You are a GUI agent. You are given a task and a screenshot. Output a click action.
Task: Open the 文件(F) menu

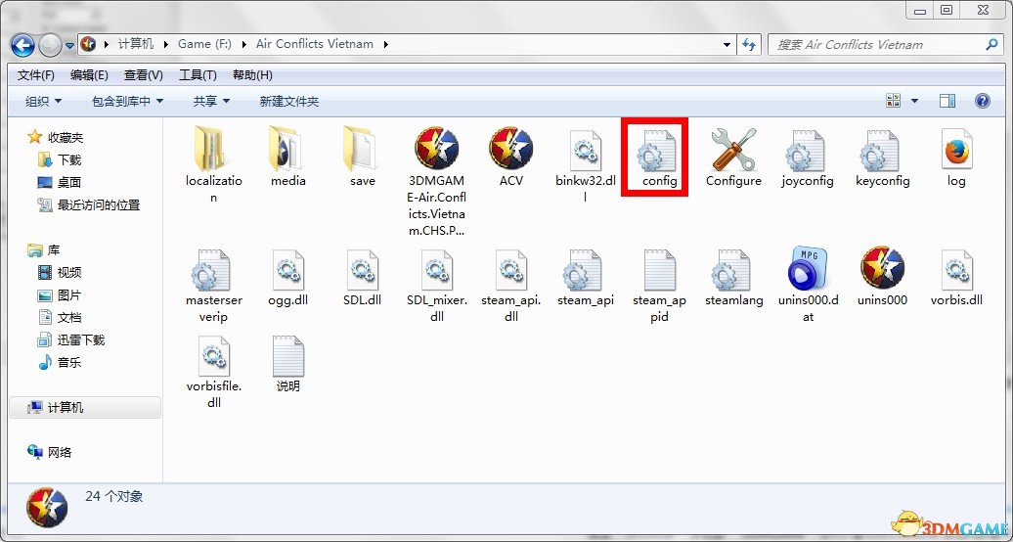coord(36,75)
